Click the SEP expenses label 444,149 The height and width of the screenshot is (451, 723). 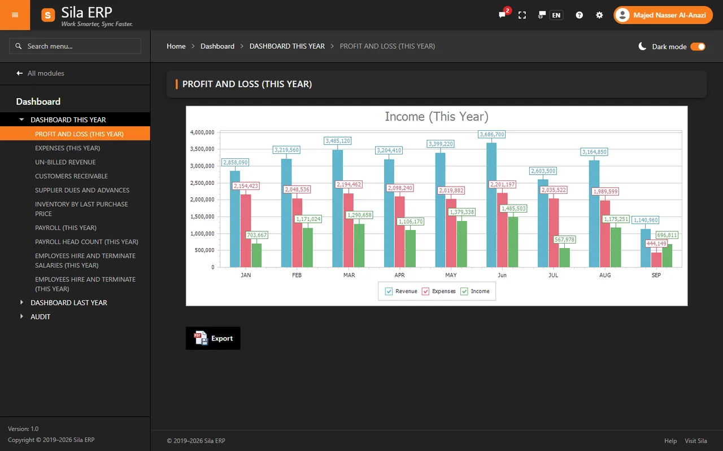tap(656, 244)
